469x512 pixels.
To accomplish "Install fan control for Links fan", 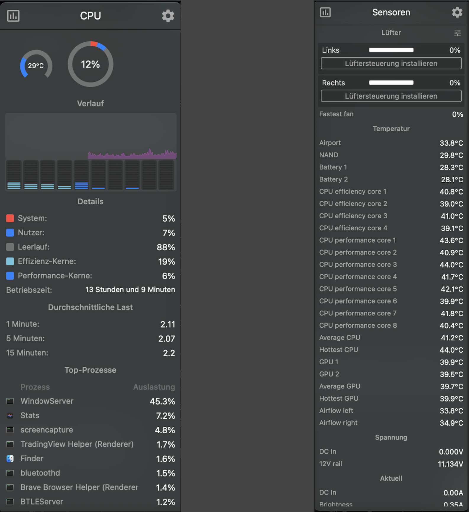I will (x=391, y=63).
